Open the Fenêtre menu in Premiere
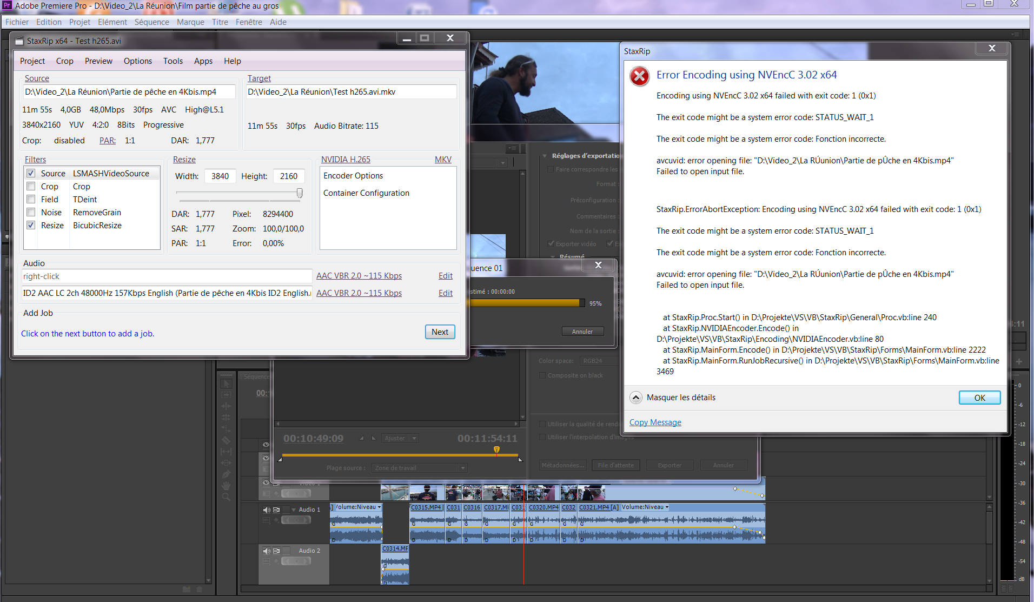Image resolution: width=1034 pixels, height=602 pixels. pyautogui.click(x=249, y=22)
